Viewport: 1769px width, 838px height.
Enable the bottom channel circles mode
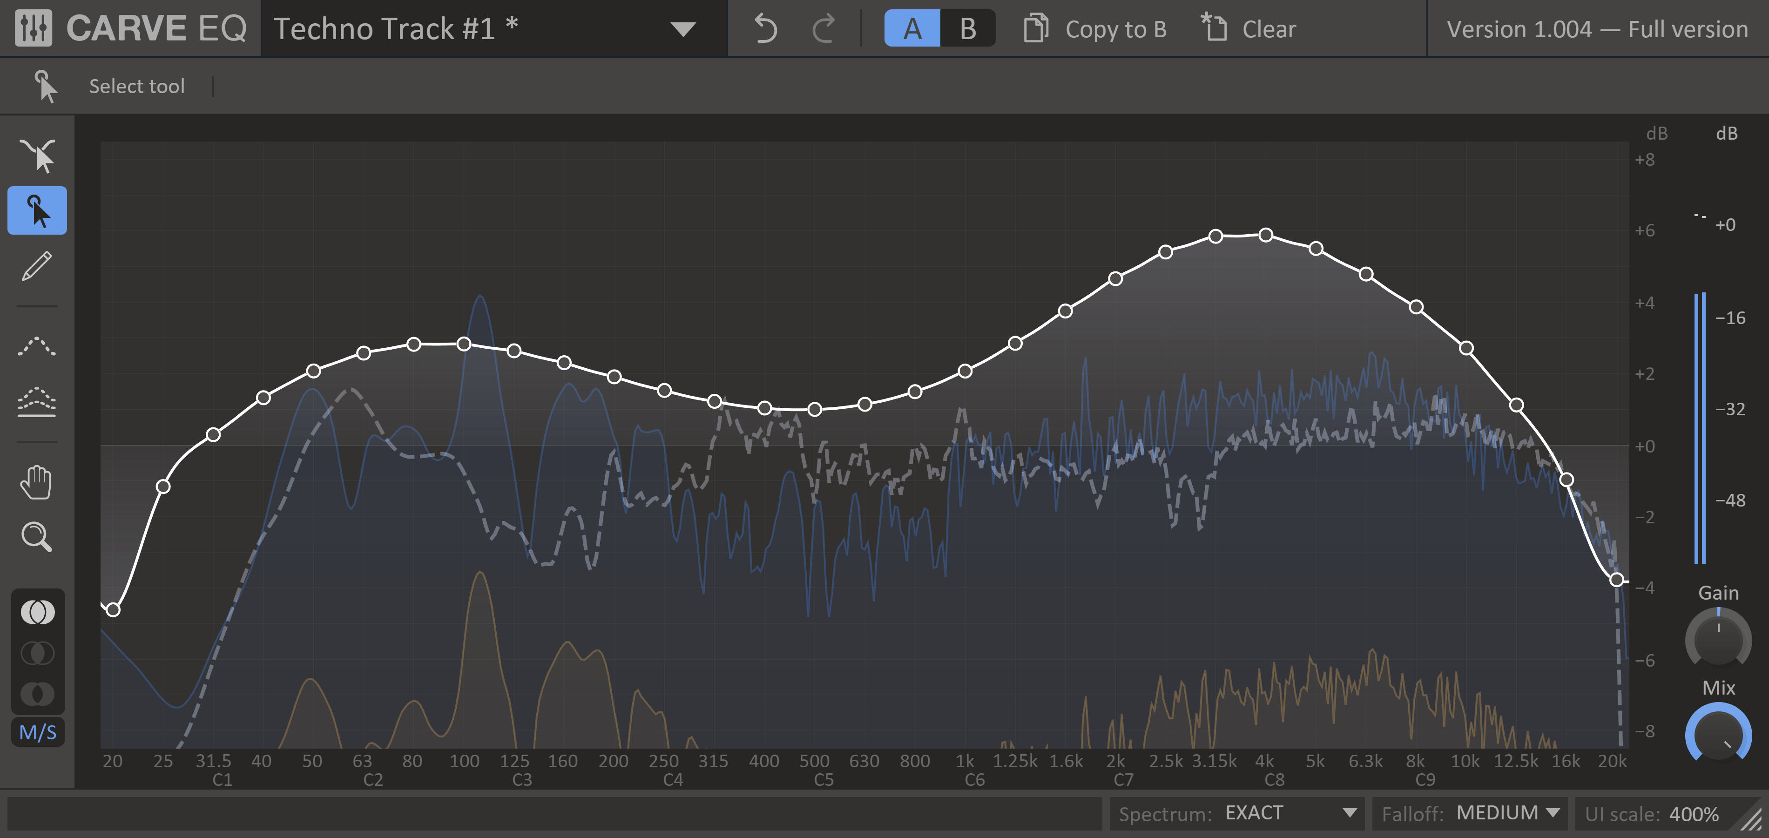[38, 694]
